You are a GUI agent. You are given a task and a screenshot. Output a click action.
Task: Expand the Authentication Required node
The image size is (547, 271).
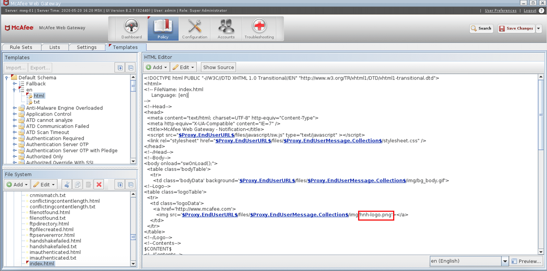pyautogui.click(x=15, y=138)
